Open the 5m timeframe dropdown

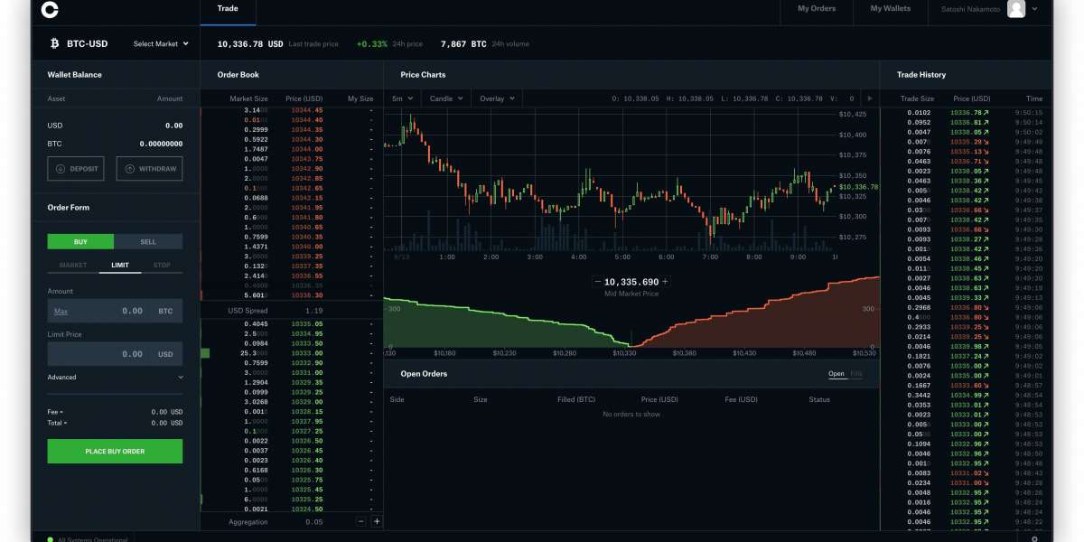coord(402,98)
